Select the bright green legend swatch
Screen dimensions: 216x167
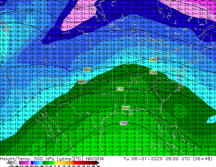(x=53, y=163)
